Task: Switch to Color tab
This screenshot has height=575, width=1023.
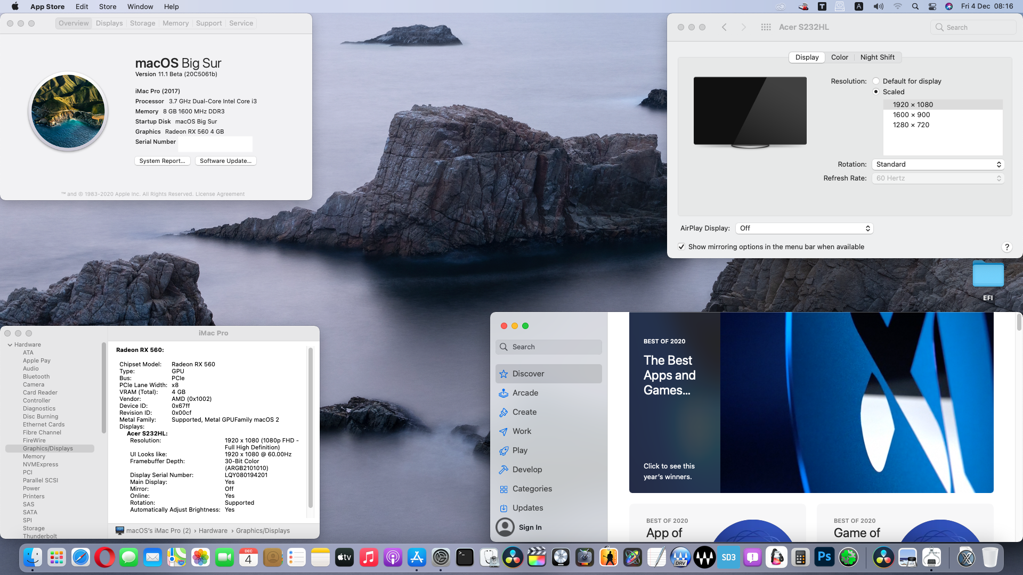Action: pyautogui.click(x=839, y=57)
